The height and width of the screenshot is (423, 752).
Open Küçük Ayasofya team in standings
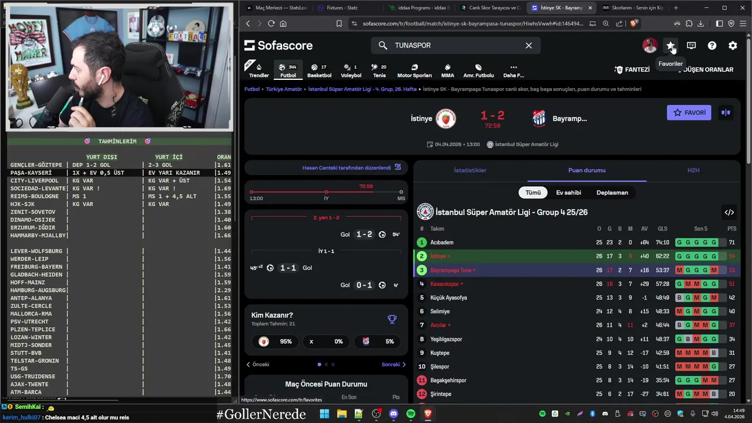point(449,298)
